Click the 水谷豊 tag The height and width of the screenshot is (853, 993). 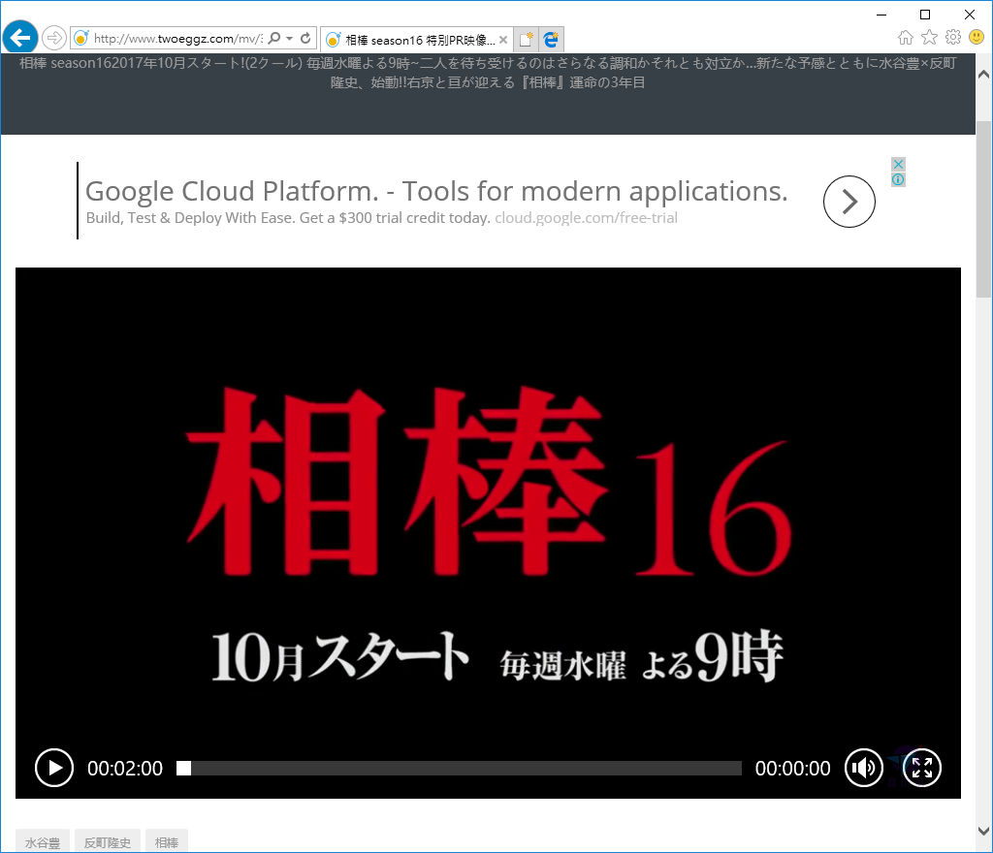pos(43,841)
